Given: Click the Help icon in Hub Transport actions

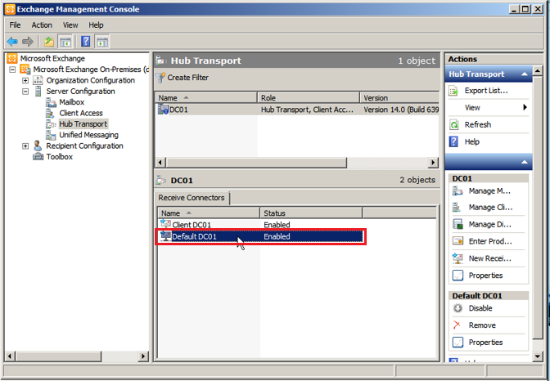Looking at the screenshot, I should [x=453, y=141].
